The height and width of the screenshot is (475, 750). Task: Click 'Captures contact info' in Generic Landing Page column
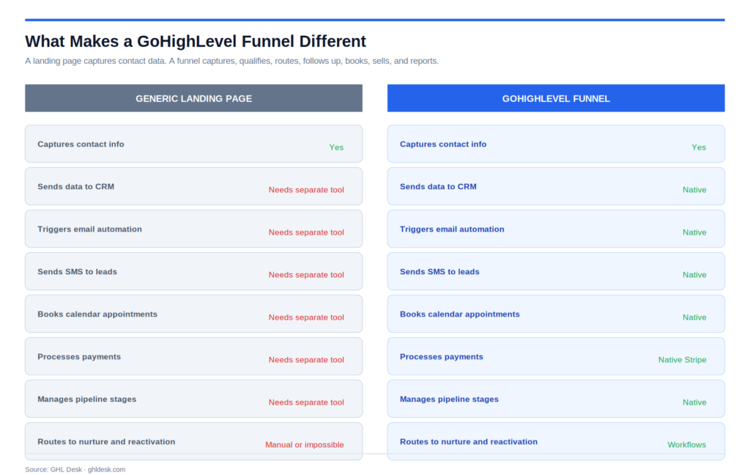[x=81, y=144]
